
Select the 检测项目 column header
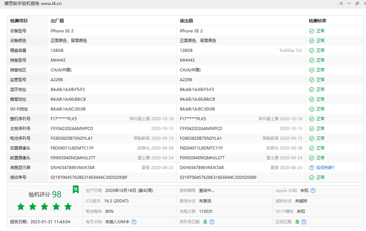[x=19, y=21]
